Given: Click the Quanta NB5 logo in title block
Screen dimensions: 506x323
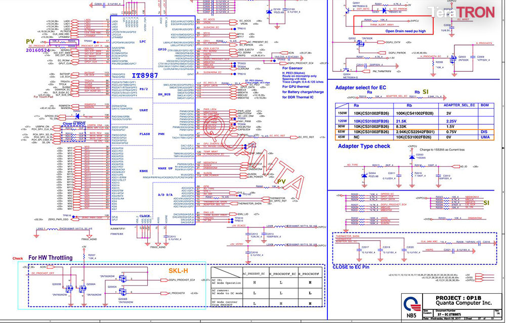Looking at the screenshot, I should point(412,306).
